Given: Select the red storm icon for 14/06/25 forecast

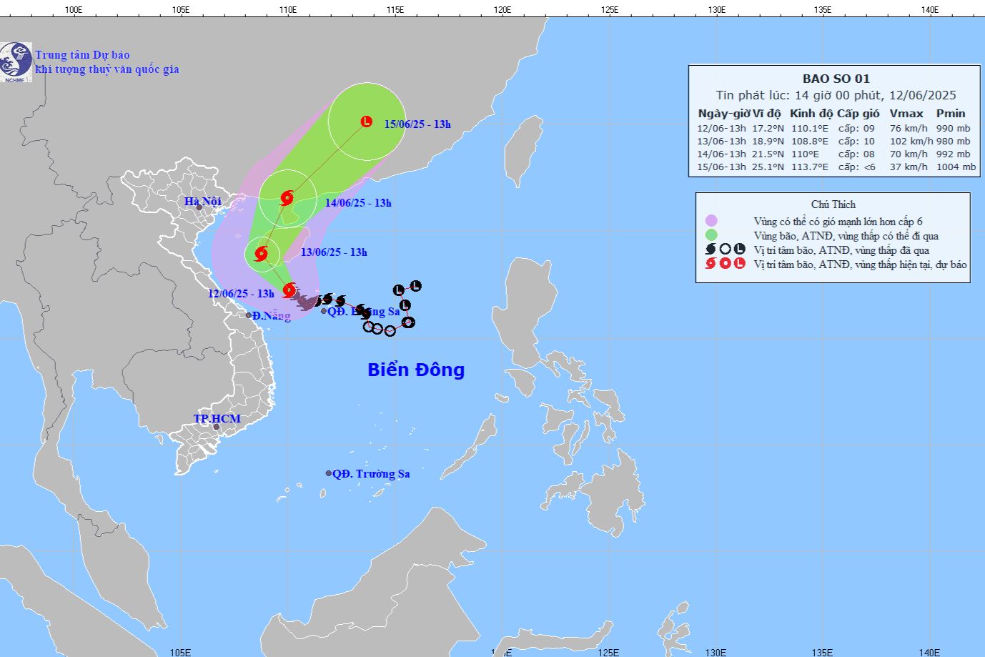Looking at the screenshot, I should (287, 198).
